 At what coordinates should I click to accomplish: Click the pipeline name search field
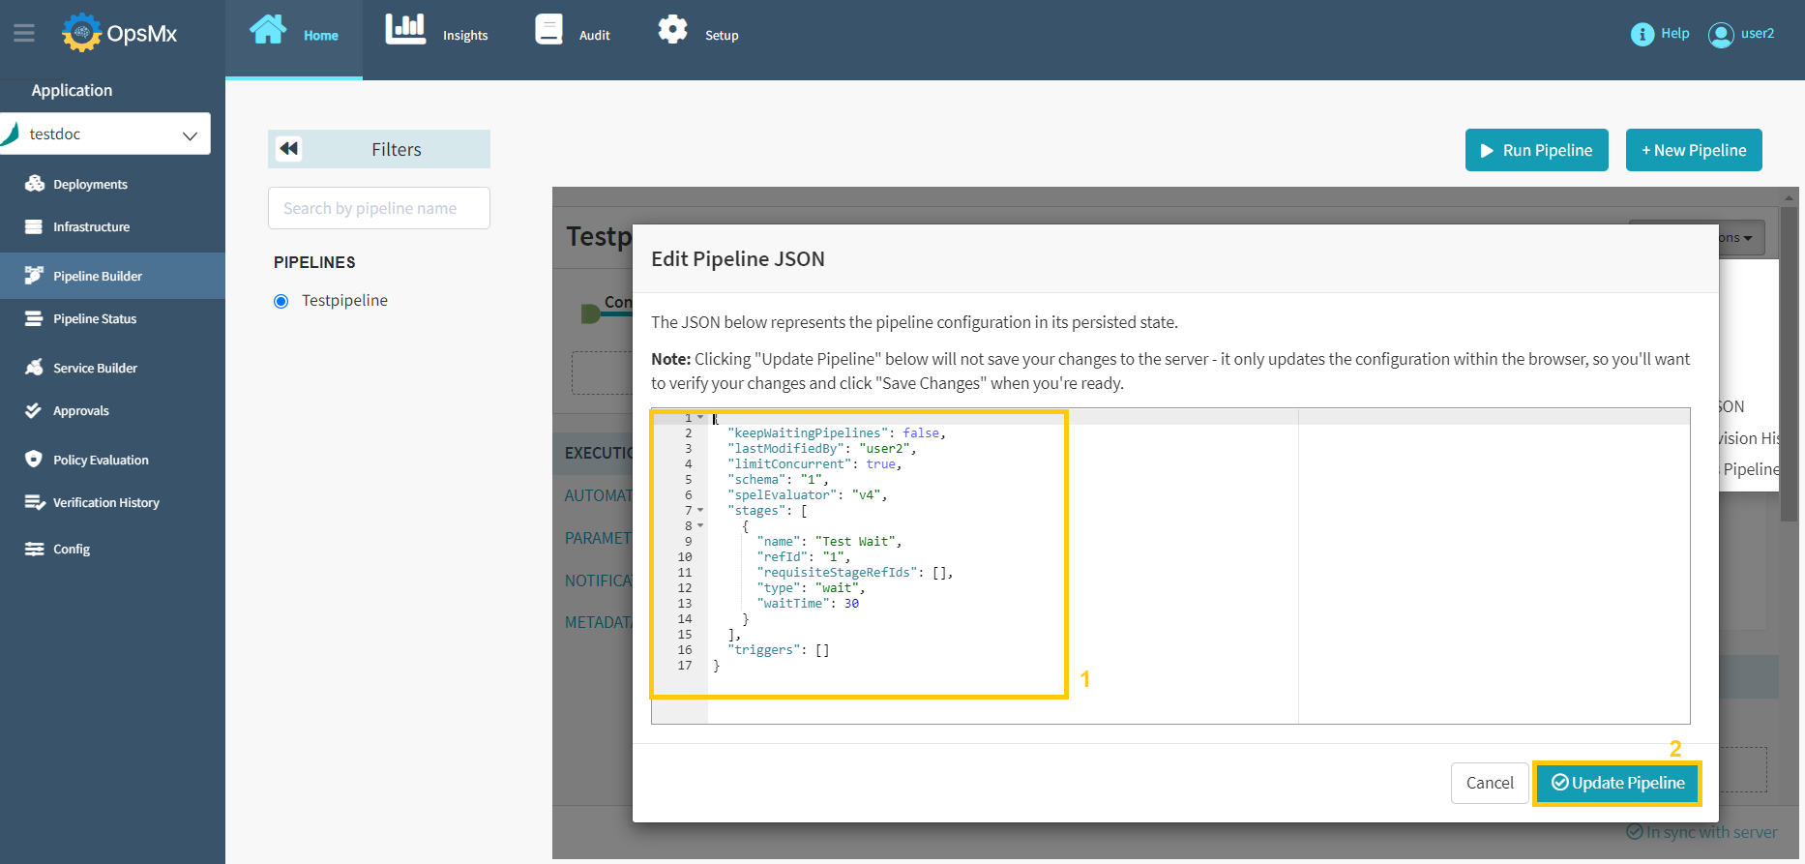379,208
